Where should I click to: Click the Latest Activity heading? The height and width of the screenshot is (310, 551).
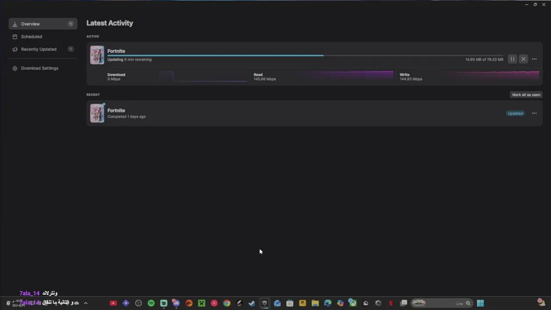coord(110,23)
